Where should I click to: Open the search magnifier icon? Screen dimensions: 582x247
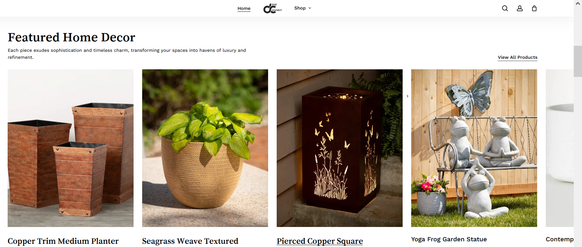click(505, 8)
